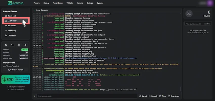Click the ONLINE server status badge
This screenshot has height=101, width=215.
25,50
